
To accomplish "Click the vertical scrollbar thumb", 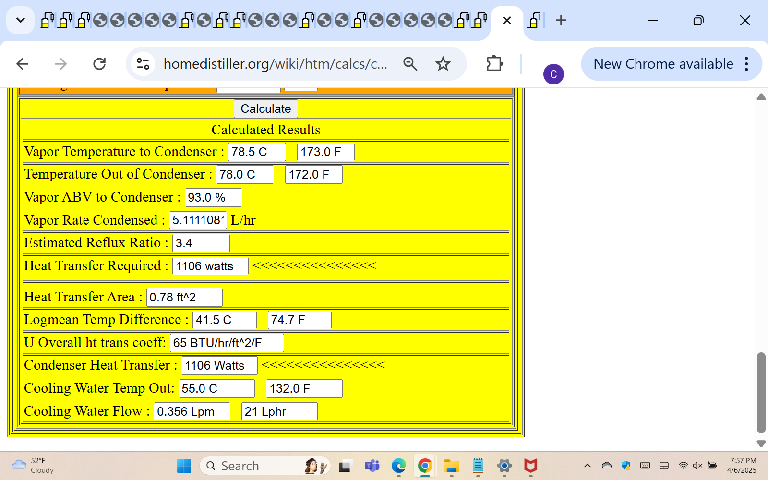I will pos(761,393).
